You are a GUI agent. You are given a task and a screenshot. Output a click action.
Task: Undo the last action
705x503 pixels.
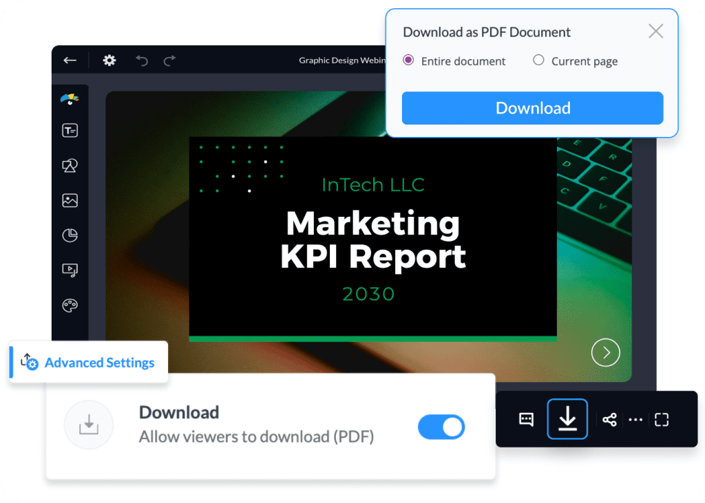pyautogui.click(x=141, y=61)
